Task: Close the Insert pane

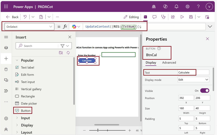Action: coord(70,37)
